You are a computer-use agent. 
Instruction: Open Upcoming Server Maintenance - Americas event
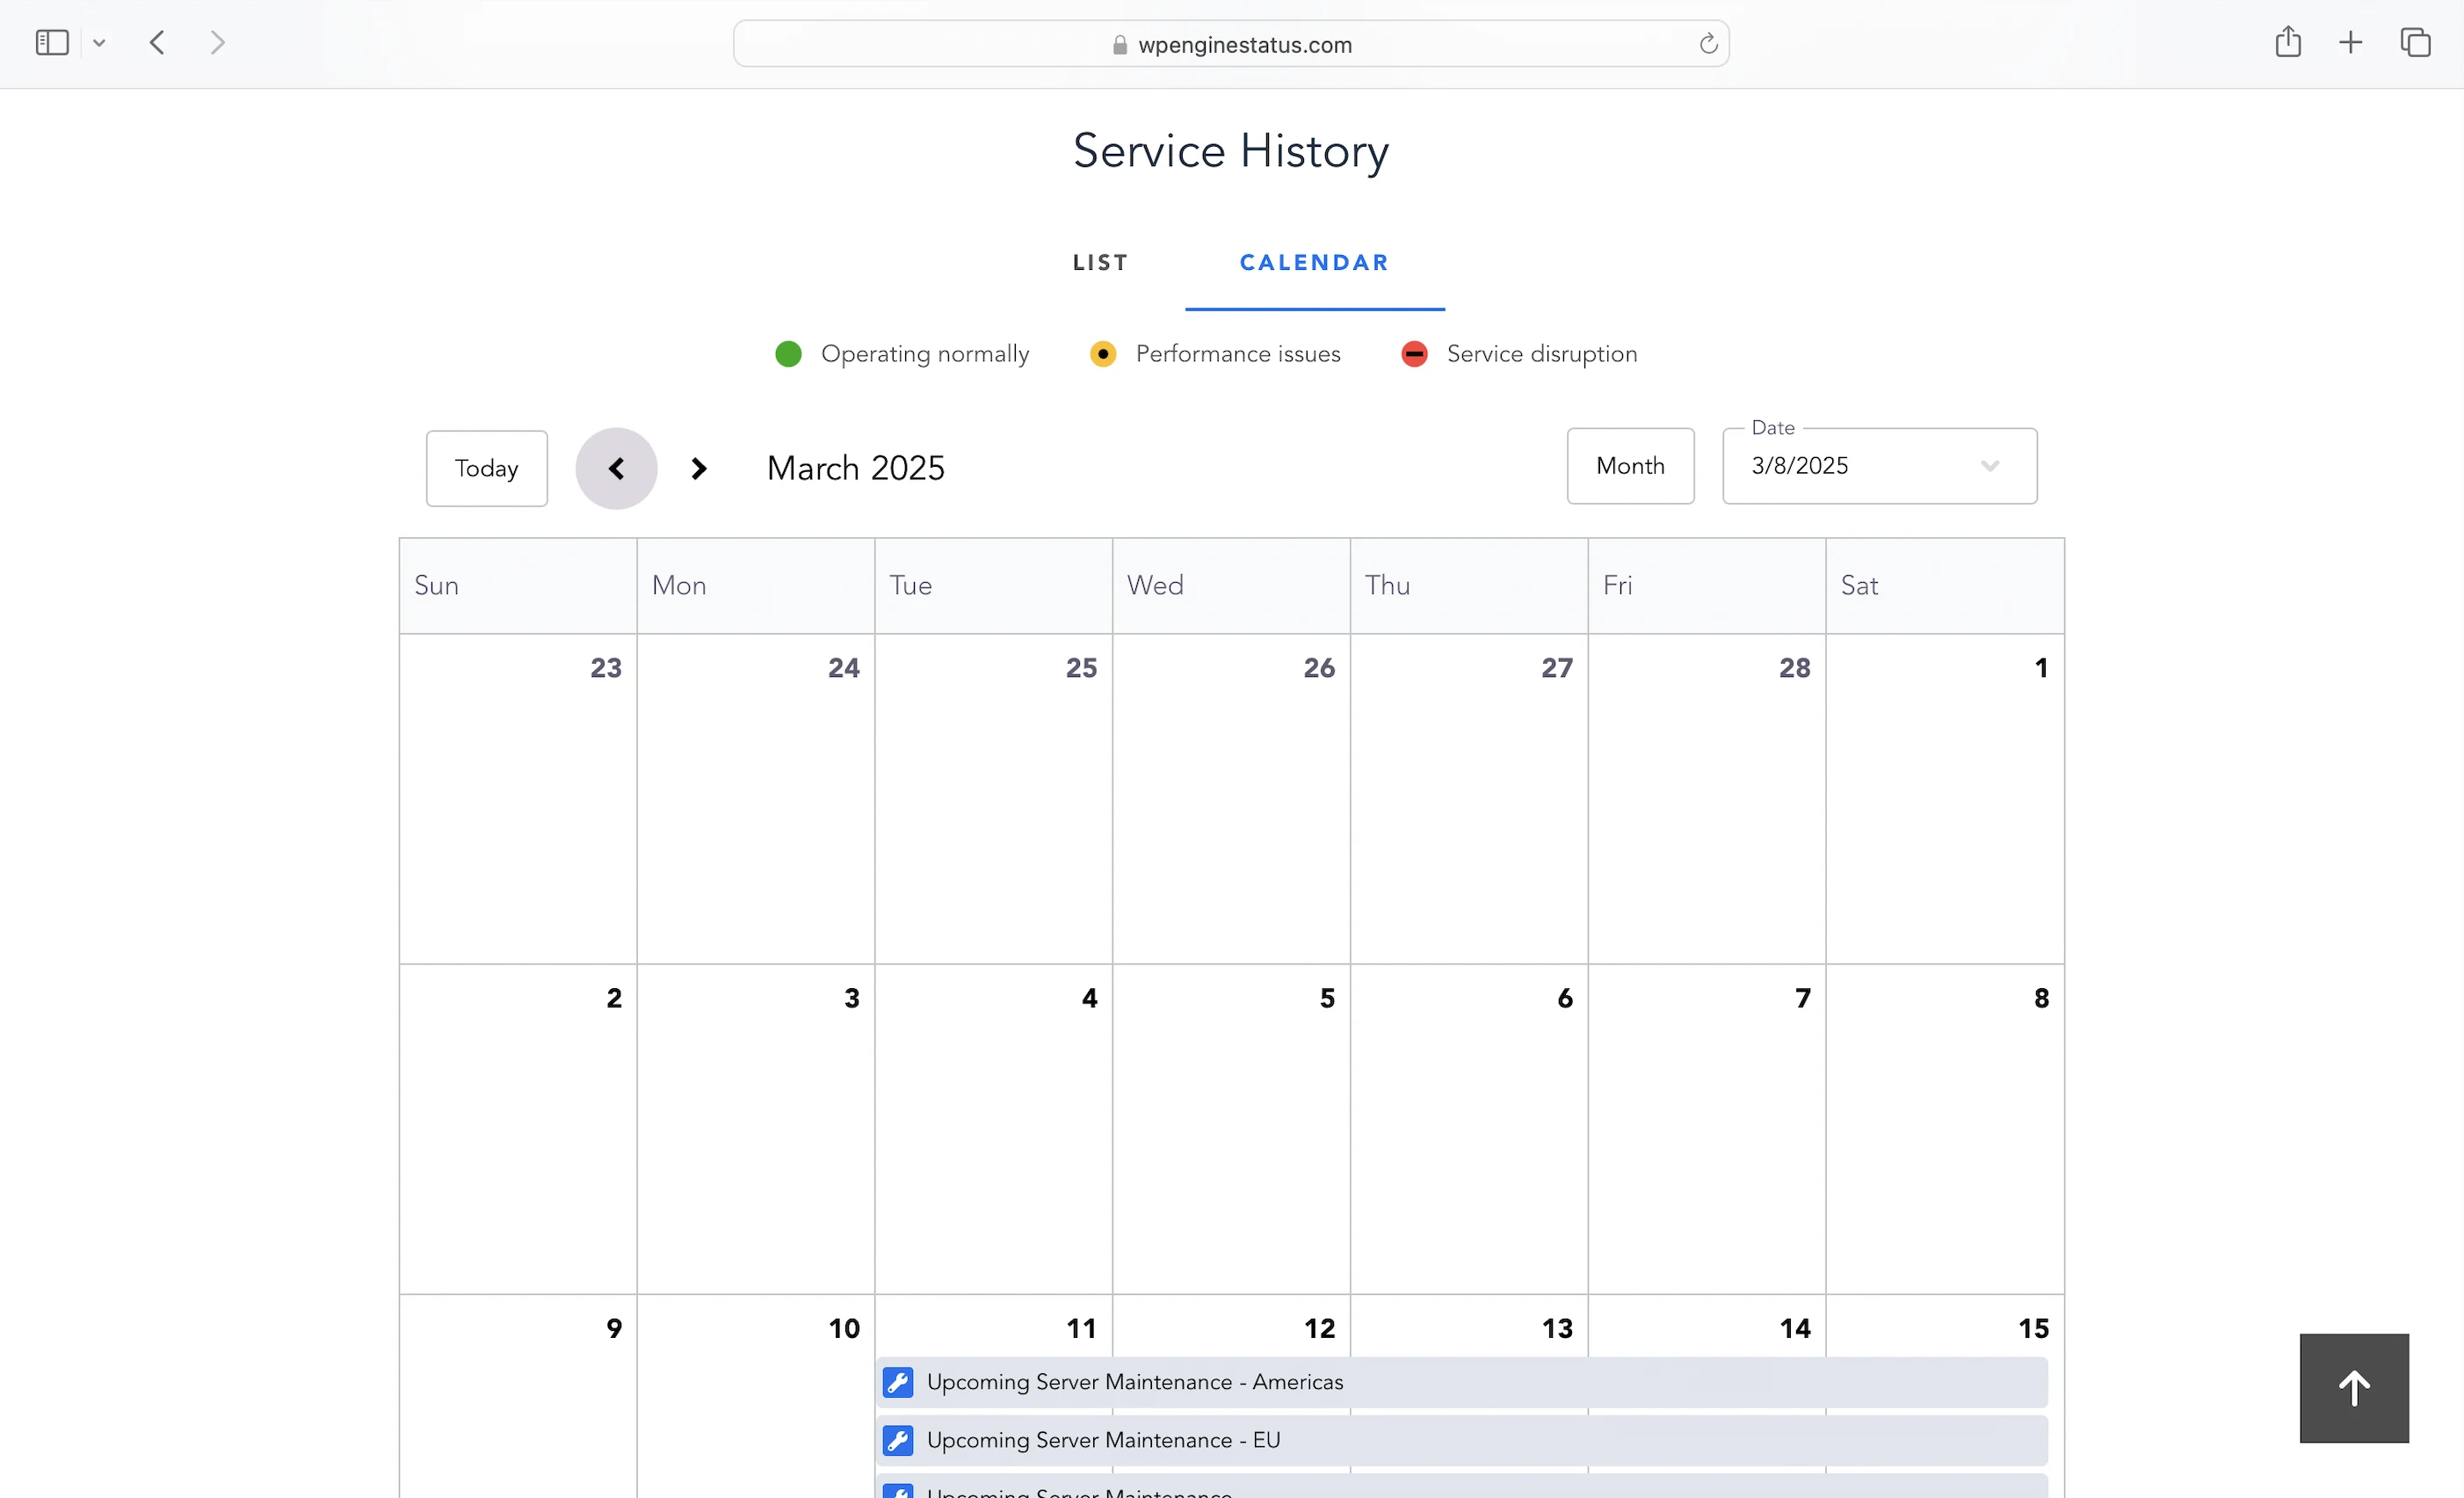(x=1135, y=1382)
